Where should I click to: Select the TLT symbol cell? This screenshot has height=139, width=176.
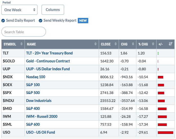[13, 53]
